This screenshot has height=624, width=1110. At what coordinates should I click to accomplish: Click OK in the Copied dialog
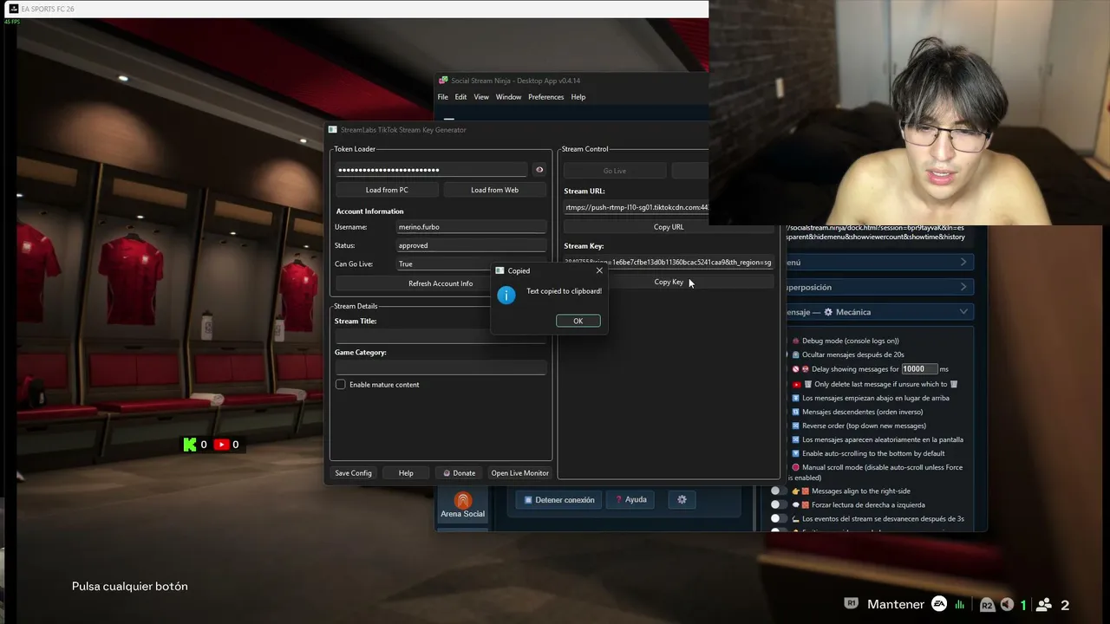(578, 321)
